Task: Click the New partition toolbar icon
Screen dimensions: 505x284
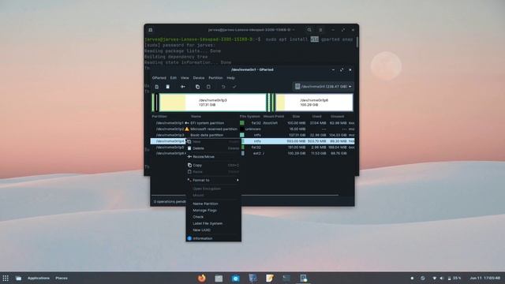Action: 156,87
